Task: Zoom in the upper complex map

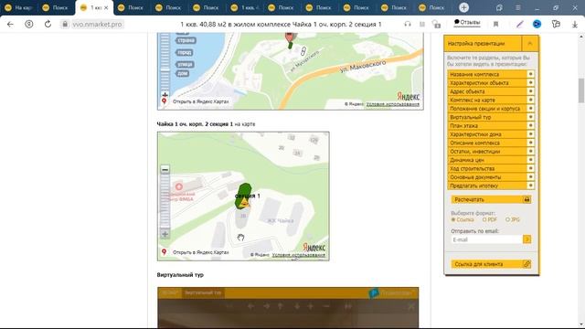Action: tap(165, 95)
